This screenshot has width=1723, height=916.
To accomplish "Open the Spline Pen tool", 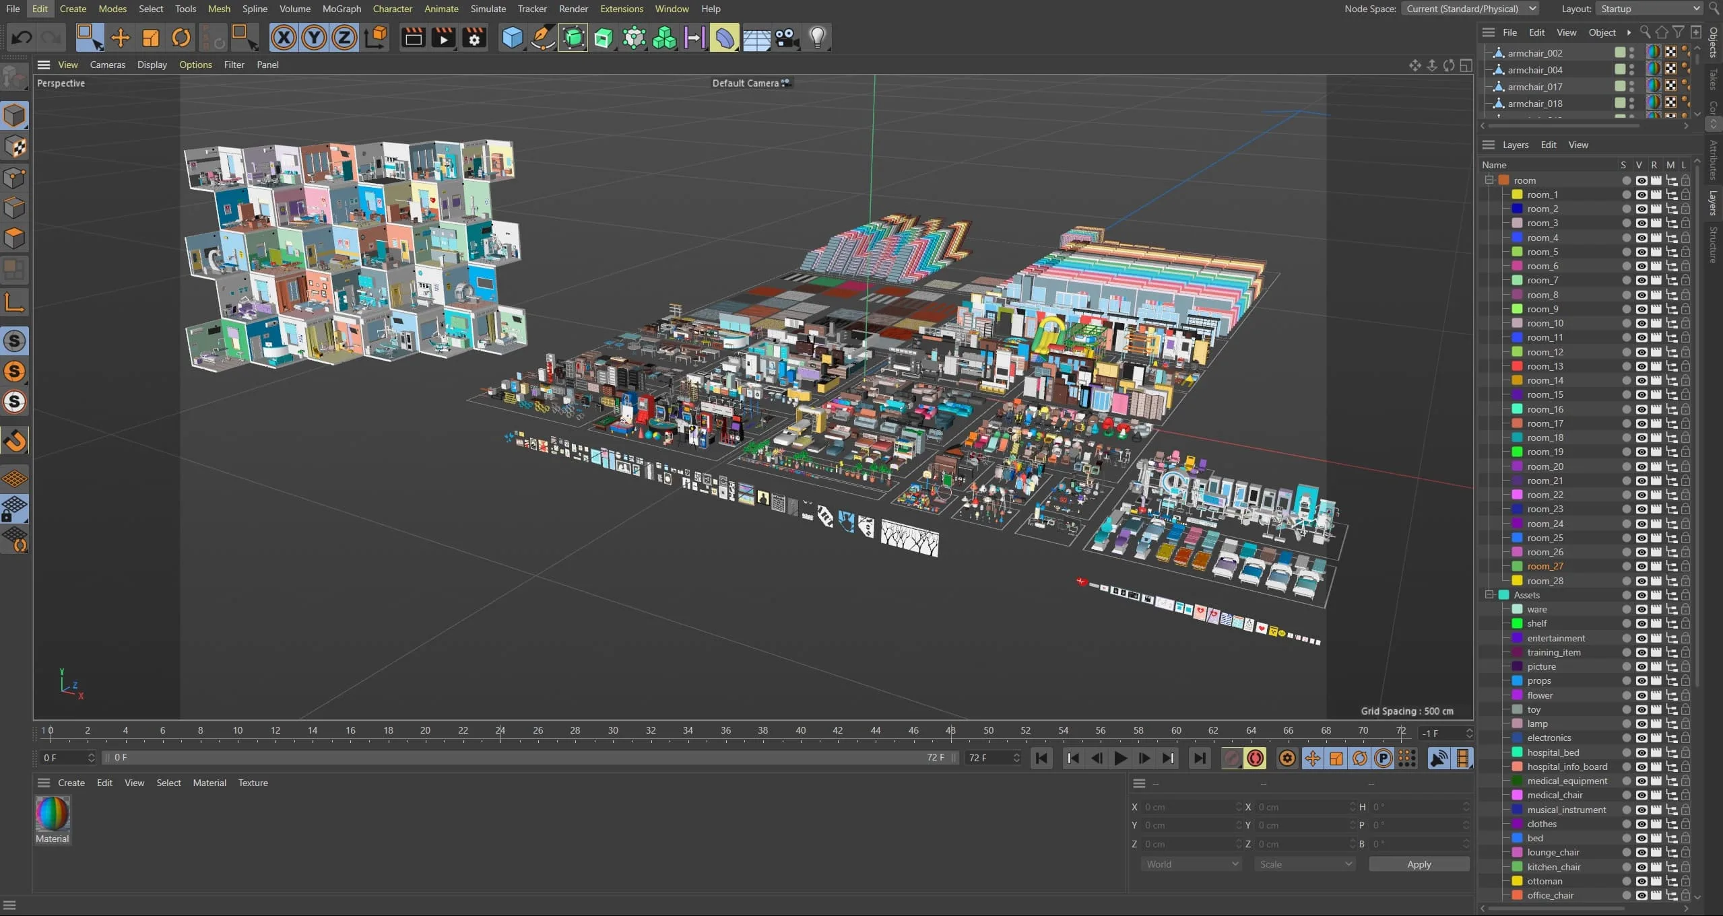I will coord(543,37).
